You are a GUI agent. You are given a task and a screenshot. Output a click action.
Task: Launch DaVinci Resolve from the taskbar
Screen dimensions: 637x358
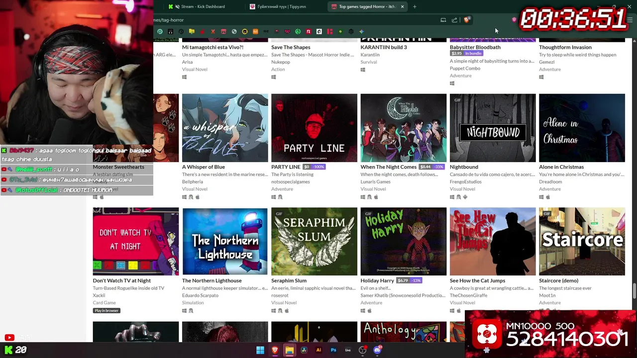tap(304, 350)
